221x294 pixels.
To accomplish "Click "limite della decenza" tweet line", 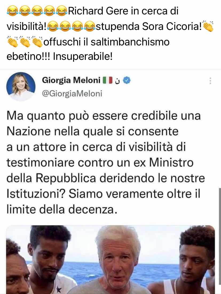I will [x=62, y=209].
